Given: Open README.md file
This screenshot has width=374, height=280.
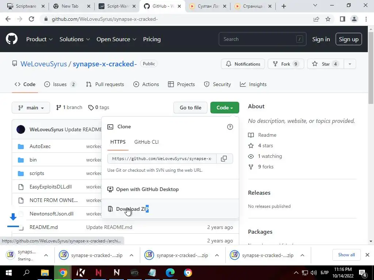Looking at the screenshot, I should 44,227.
